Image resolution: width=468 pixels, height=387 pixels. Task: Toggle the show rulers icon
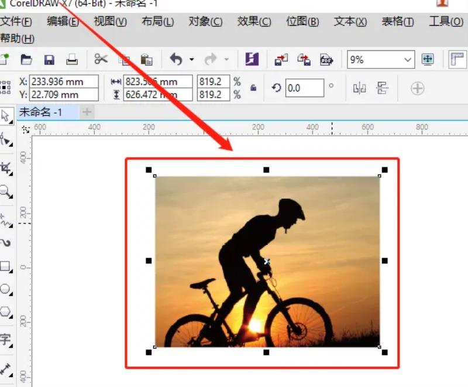457,60
